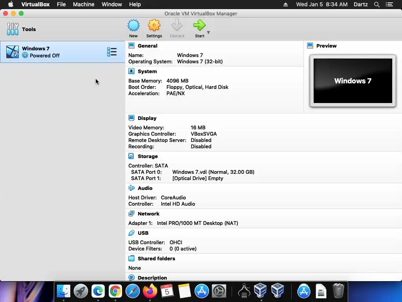The height and width of the screenshot is (302, 402).
Task: Open Notes from the Dock
Action: (x=185, y=291)
